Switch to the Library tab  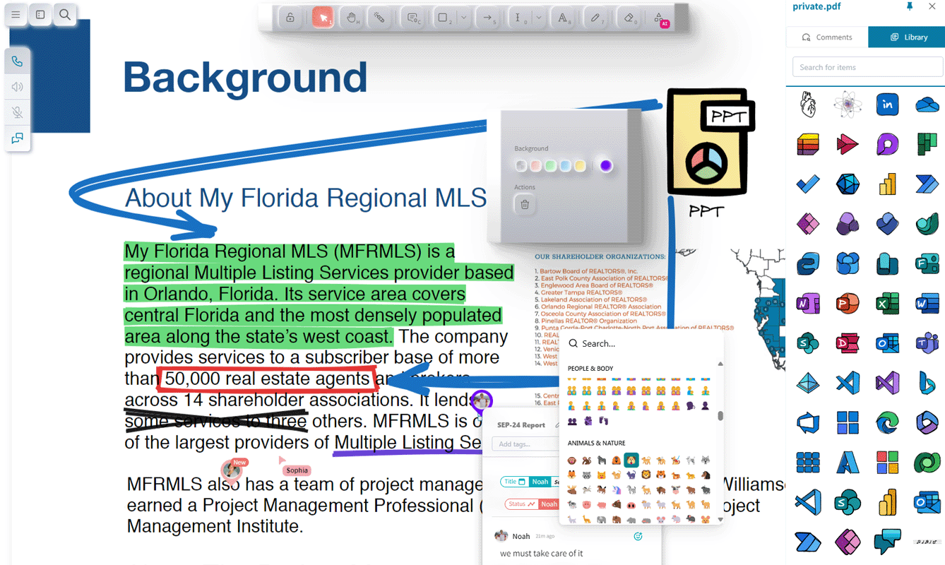908,37
